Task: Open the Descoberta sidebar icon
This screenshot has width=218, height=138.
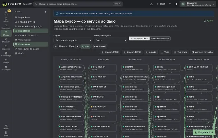Action: (x=6, y=27)
